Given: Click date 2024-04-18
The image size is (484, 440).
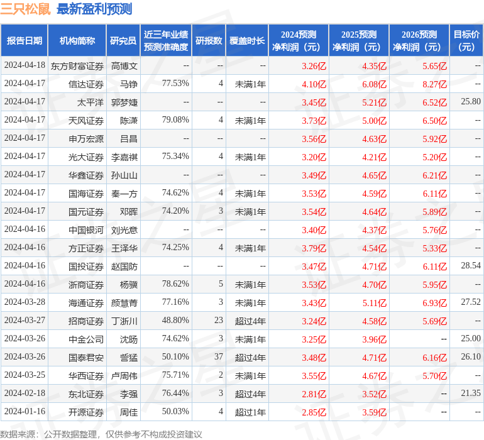Looking at the screenshot, I should click(x=25, y=65).
